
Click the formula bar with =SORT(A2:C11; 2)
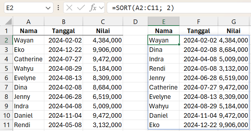pyautogui.click(x=179, y=8)
